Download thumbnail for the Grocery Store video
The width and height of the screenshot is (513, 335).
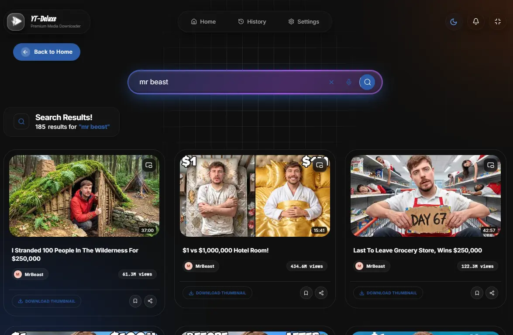pyautogui.click(x=388, y=293)
